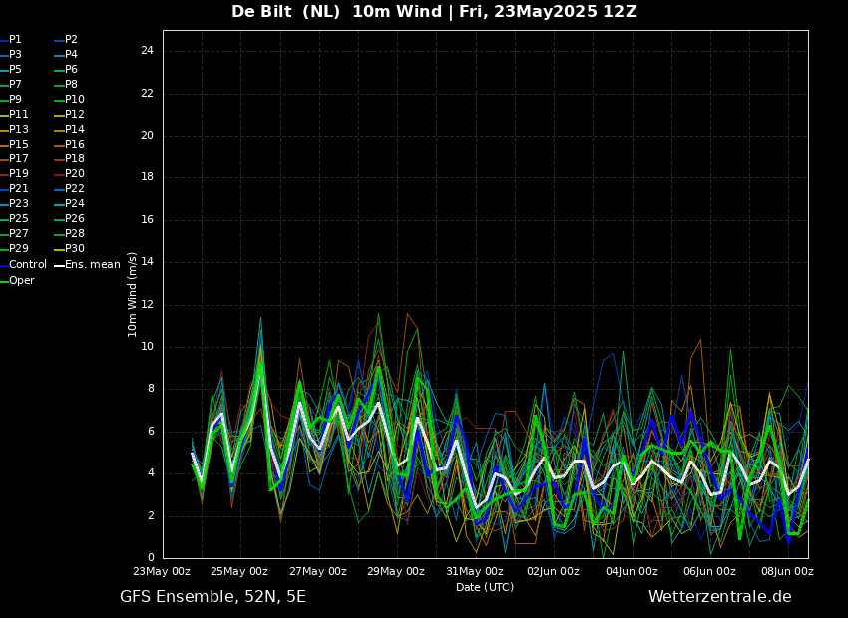The image size is (848, 618).
Task: Click the 20 value on the y-axis
Action: point(147,135)
